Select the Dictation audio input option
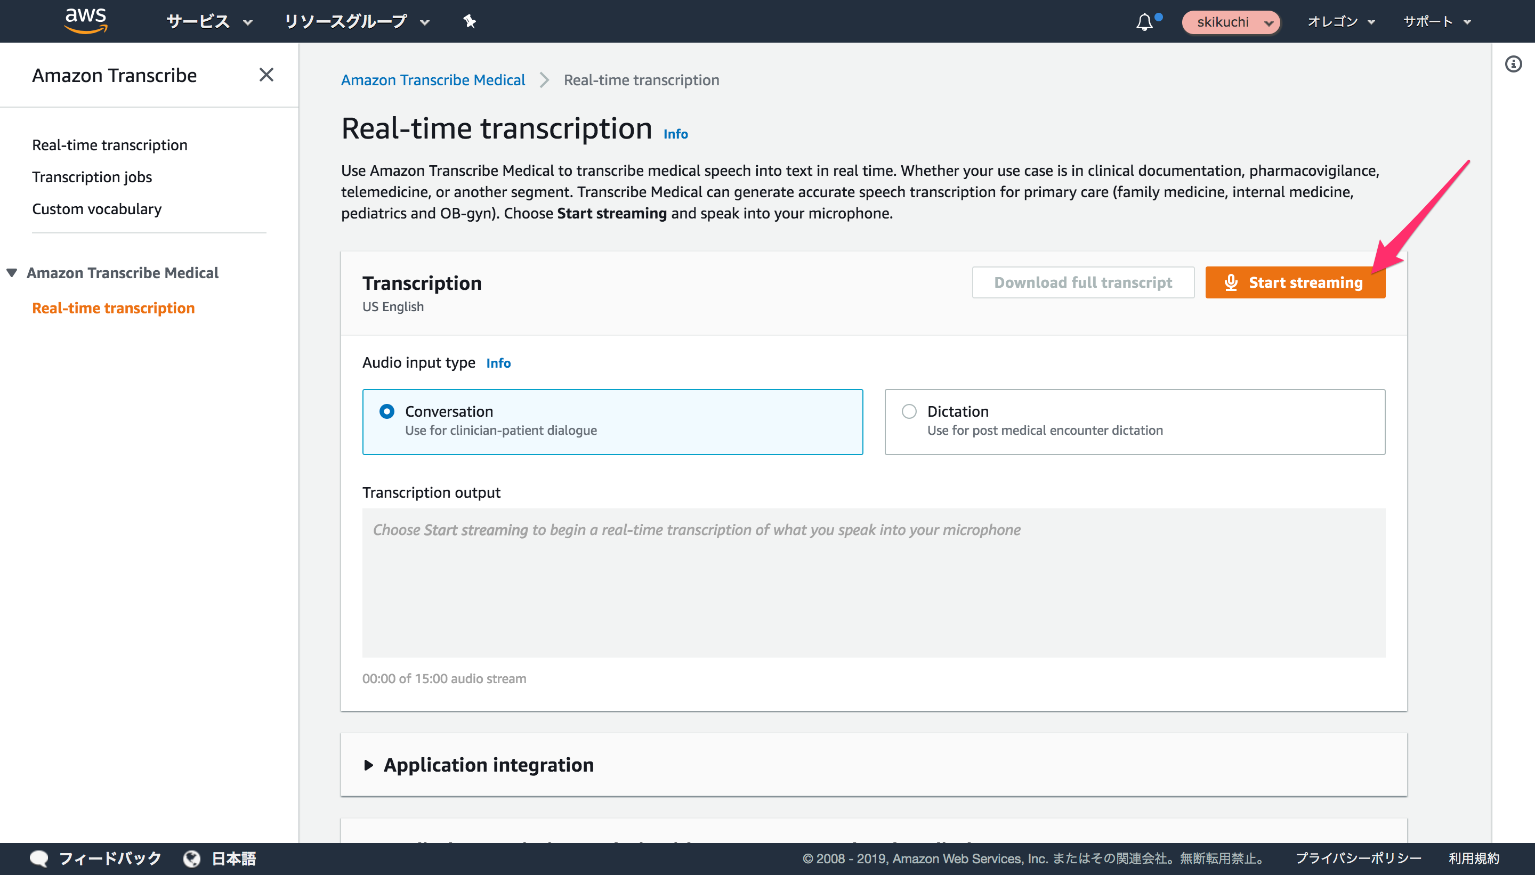Image resolution: width=1535 pixels, height=875 pixels. click(x=909, y=411)
